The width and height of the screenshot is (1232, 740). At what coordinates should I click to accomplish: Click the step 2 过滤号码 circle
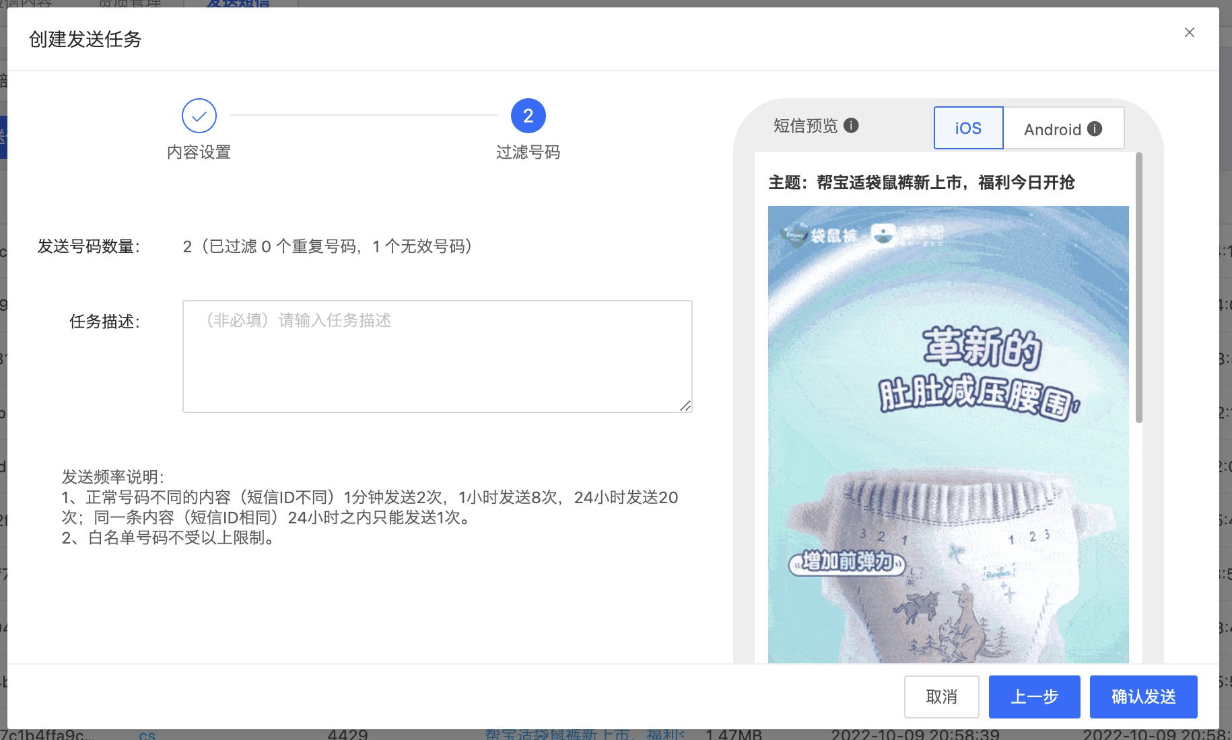pos(528,116)
